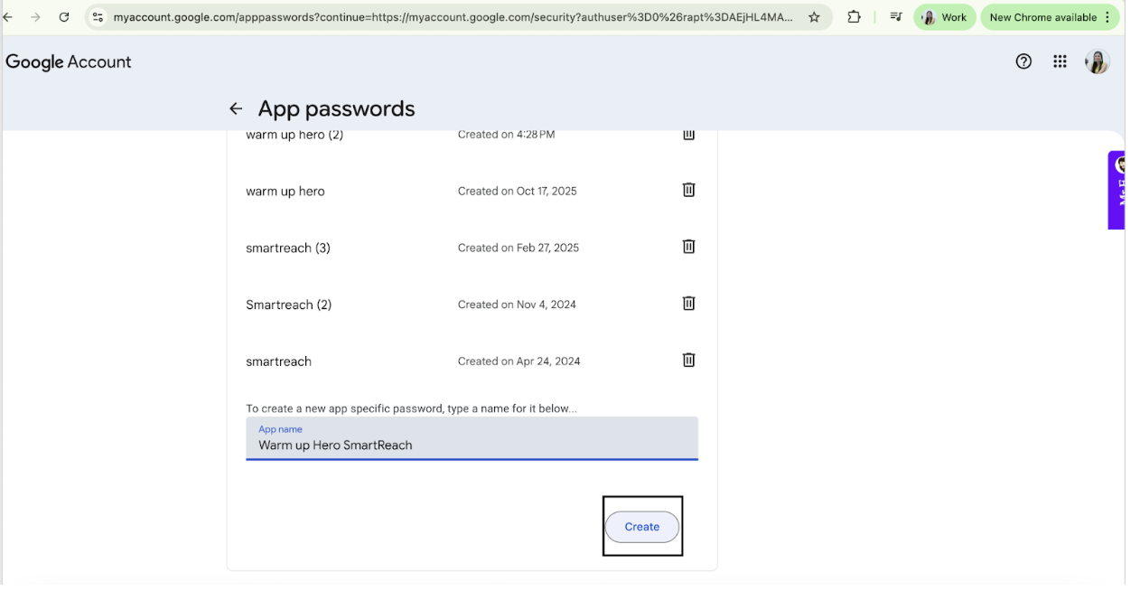
Task: Open the Work Chrome profile menu
Action: (945, 17)
